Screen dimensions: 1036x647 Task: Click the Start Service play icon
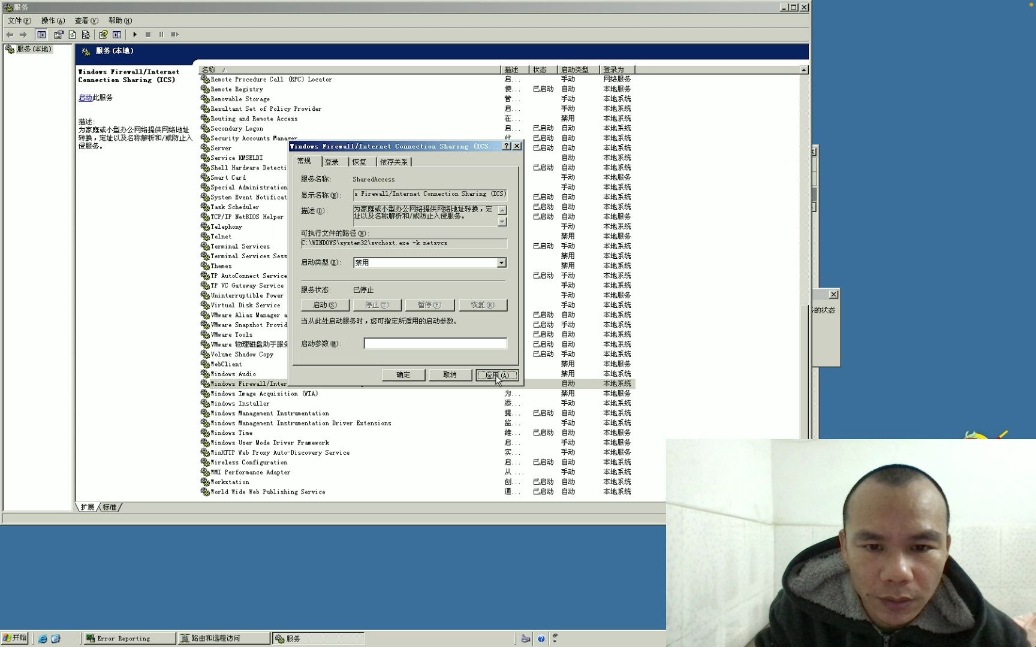(135, 35)
